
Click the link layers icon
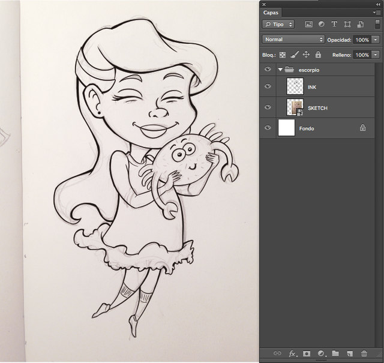[277, 353]
